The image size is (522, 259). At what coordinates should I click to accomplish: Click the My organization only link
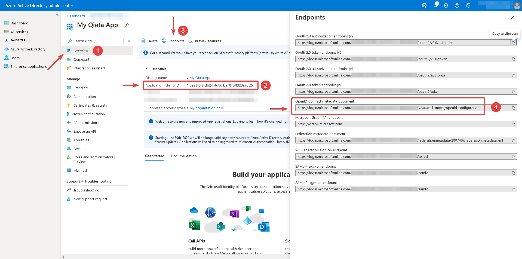pos(206,108)
